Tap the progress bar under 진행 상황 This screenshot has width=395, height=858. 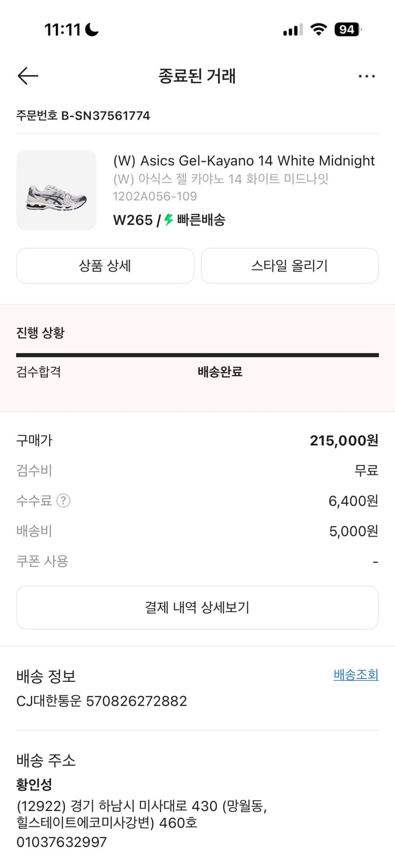click(x=197, y=355)
